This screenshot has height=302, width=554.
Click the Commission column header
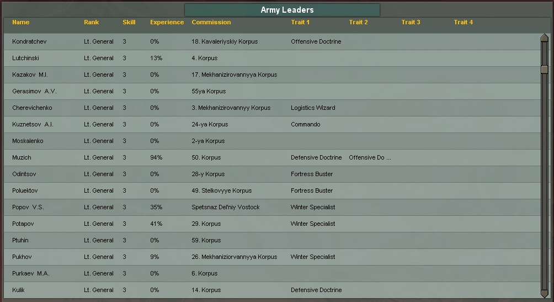pyautogui.click(x=211, y=23)
